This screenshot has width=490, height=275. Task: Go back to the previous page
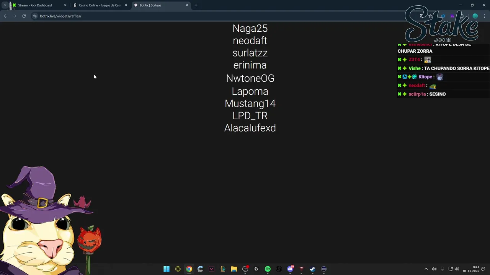[5, 16]
